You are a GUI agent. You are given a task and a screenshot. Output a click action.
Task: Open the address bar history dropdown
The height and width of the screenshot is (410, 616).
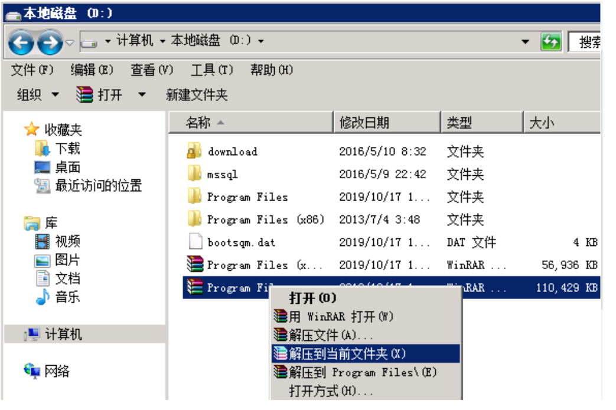point(525,41)
